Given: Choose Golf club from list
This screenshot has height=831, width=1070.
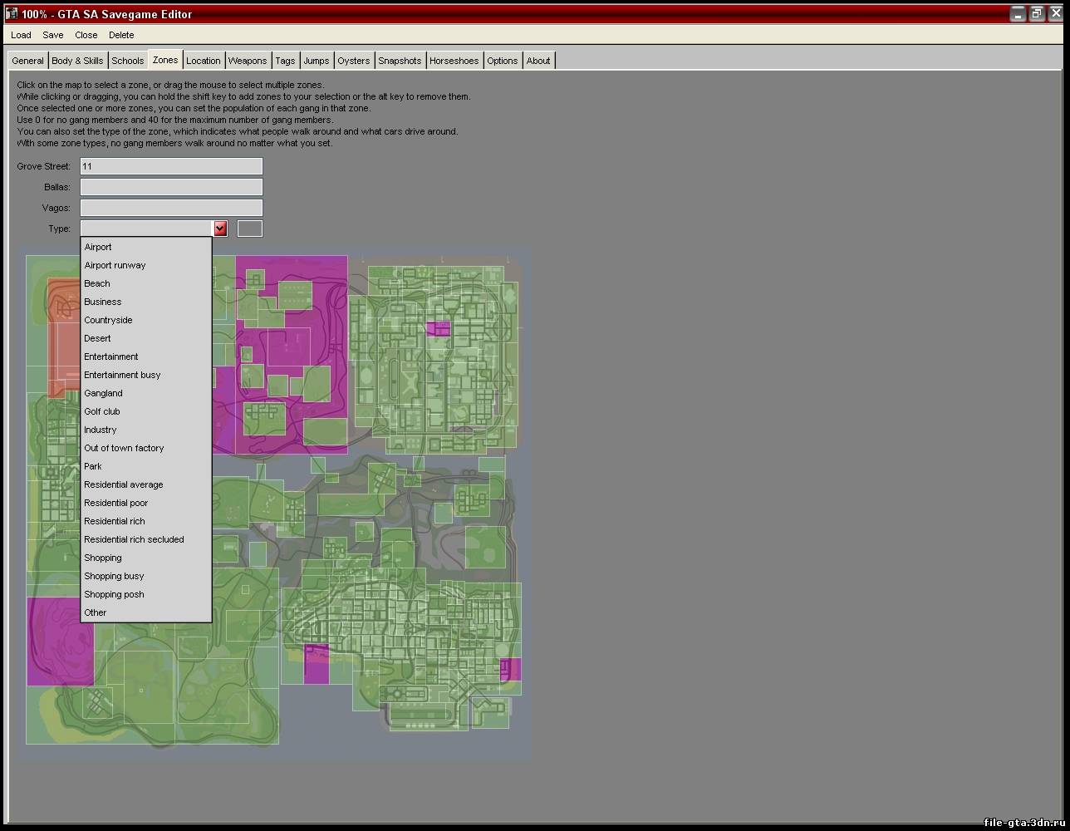Looking at the screenshot, I should pos(146,411).
